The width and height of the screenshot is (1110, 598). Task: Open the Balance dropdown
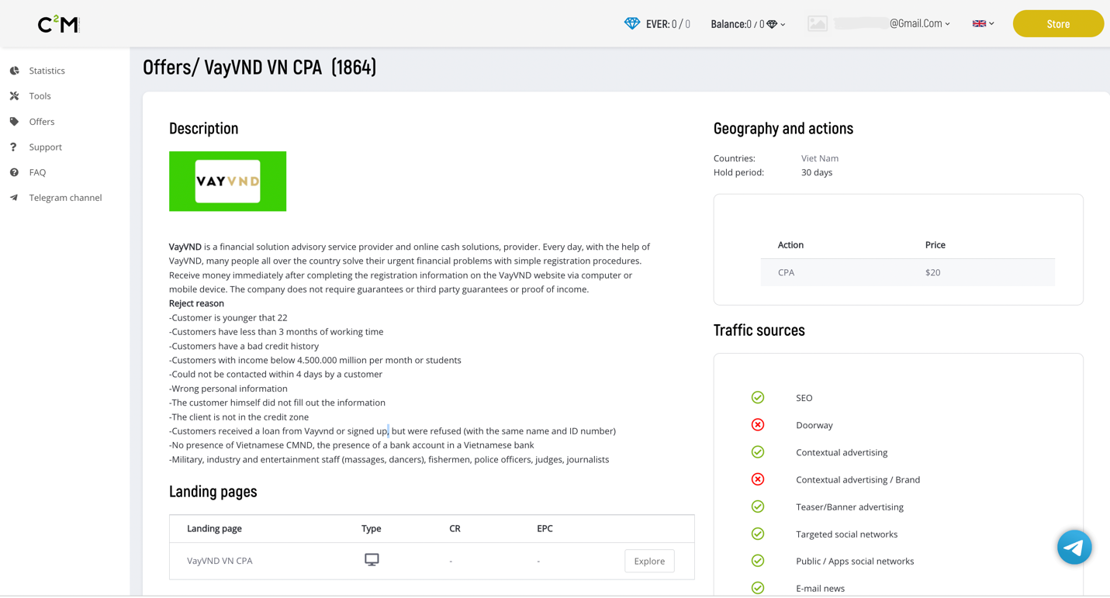(x=748, y=24)
